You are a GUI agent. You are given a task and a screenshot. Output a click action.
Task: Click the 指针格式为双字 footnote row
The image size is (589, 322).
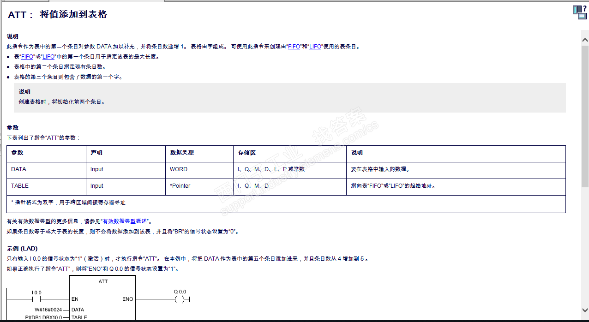tap(286, 203)
